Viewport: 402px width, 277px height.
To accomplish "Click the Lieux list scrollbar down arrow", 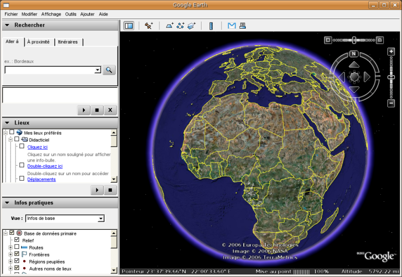I will point(114,179).
